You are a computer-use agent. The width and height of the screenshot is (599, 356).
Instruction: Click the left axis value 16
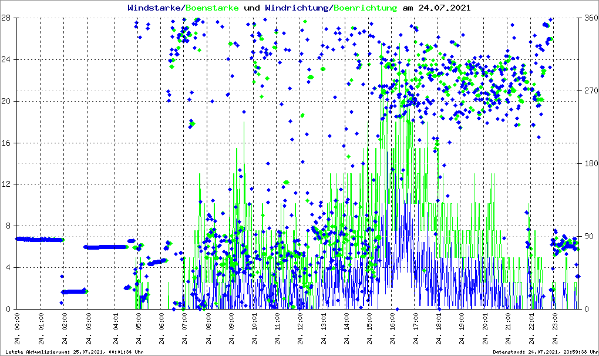pos(6,143)
